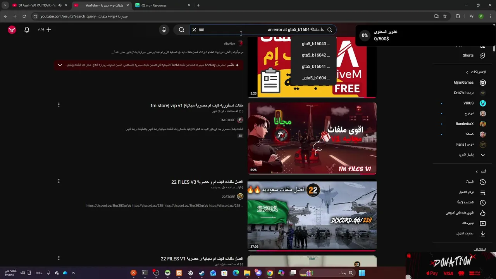Image resolution: width=496 pixels, height=279 pixels.
Task: Expand the AI summary chevron under AboNay video
Action: (x=60, y=65)
